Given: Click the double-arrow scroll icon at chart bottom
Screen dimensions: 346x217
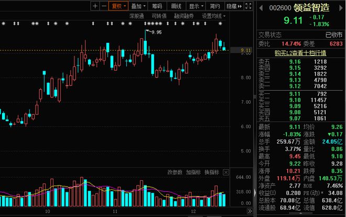Looking at the screenshot, I should (250, 211).
